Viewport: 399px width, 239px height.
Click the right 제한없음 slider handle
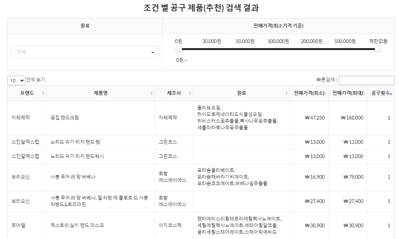378,49
